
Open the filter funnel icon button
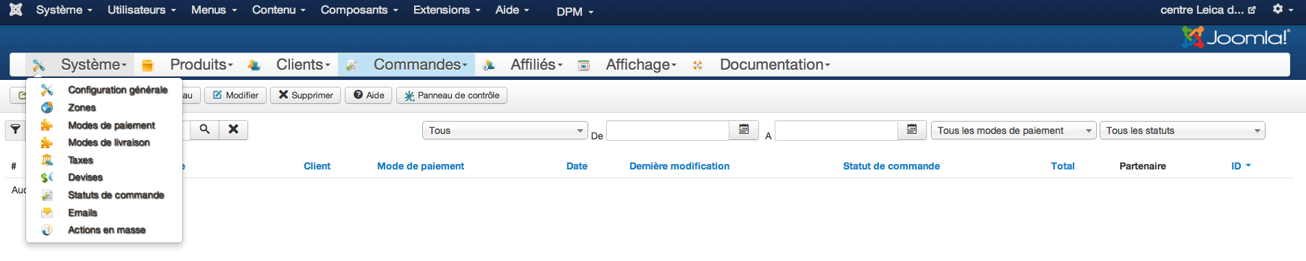point(15,130)
